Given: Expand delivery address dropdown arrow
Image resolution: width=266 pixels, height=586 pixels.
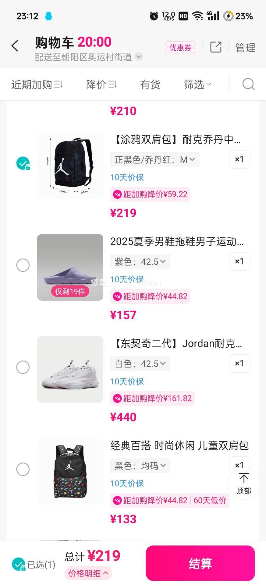Looking at the screenshot, I should click(139, 57).
